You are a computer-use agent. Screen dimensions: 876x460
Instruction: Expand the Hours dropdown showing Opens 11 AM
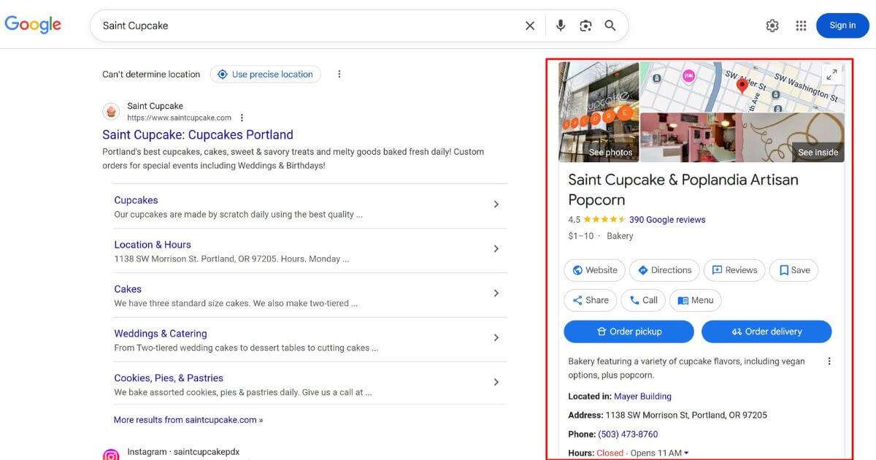[685, 453]
